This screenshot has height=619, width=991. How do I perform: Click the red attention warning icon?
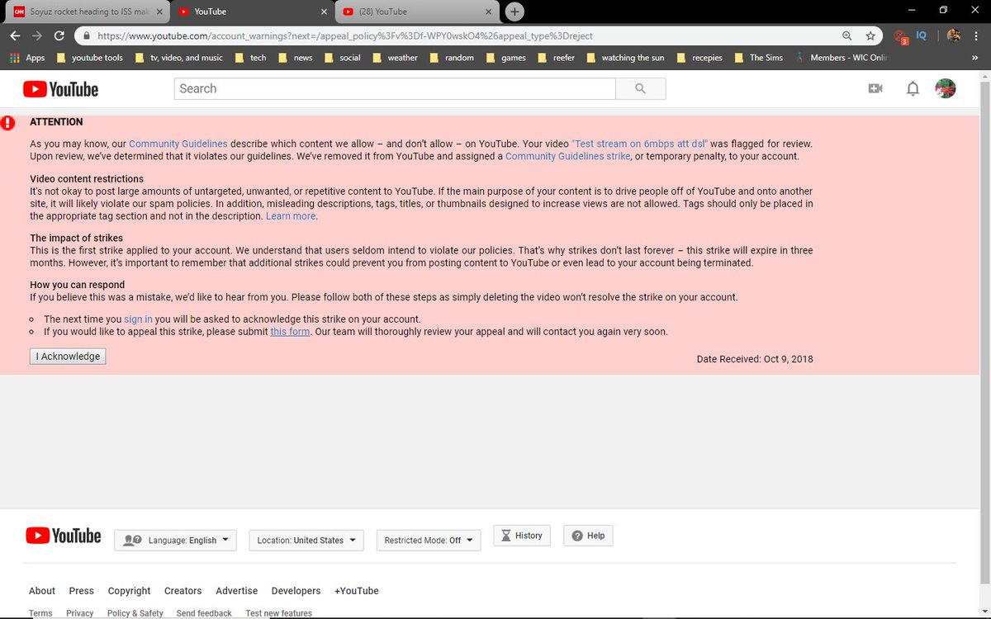click(x=7, y=123)
